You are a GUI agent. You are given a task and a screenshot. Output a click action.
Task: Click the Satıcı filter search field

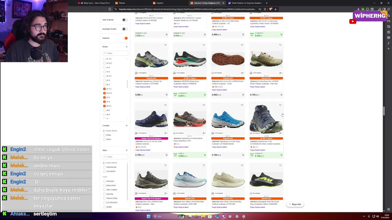pyautogui.click(x=115, y=157)
